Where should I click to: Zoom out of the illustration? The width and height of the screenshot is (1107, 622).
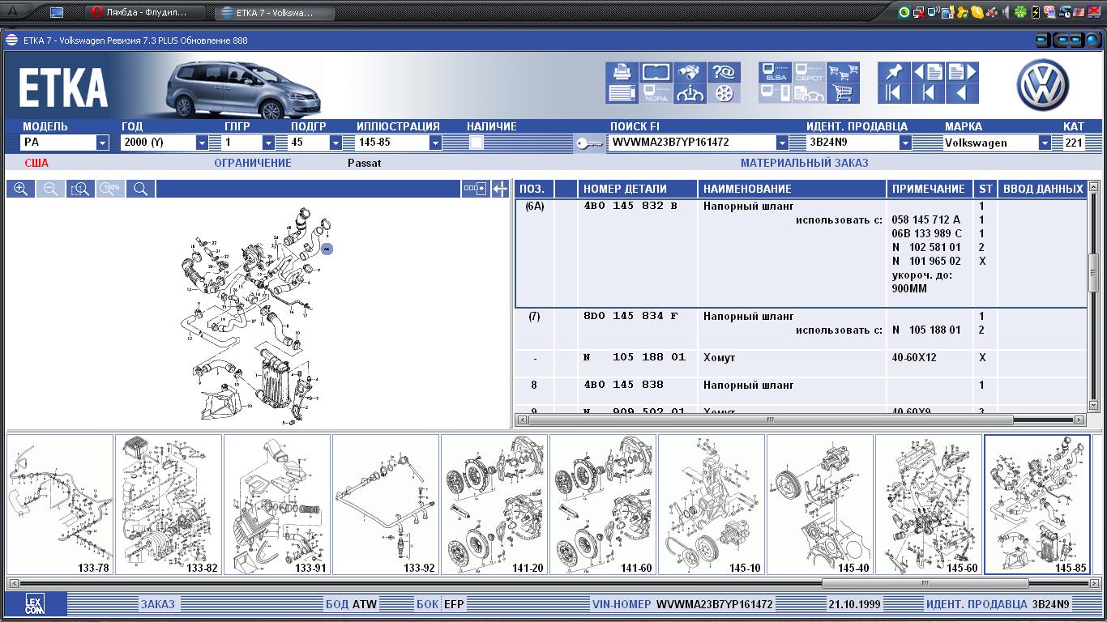pos(50,189)
